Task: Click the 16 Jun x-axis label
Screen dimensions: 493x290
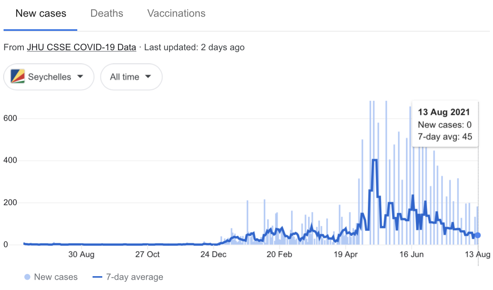Action: (x=412, y=254)
